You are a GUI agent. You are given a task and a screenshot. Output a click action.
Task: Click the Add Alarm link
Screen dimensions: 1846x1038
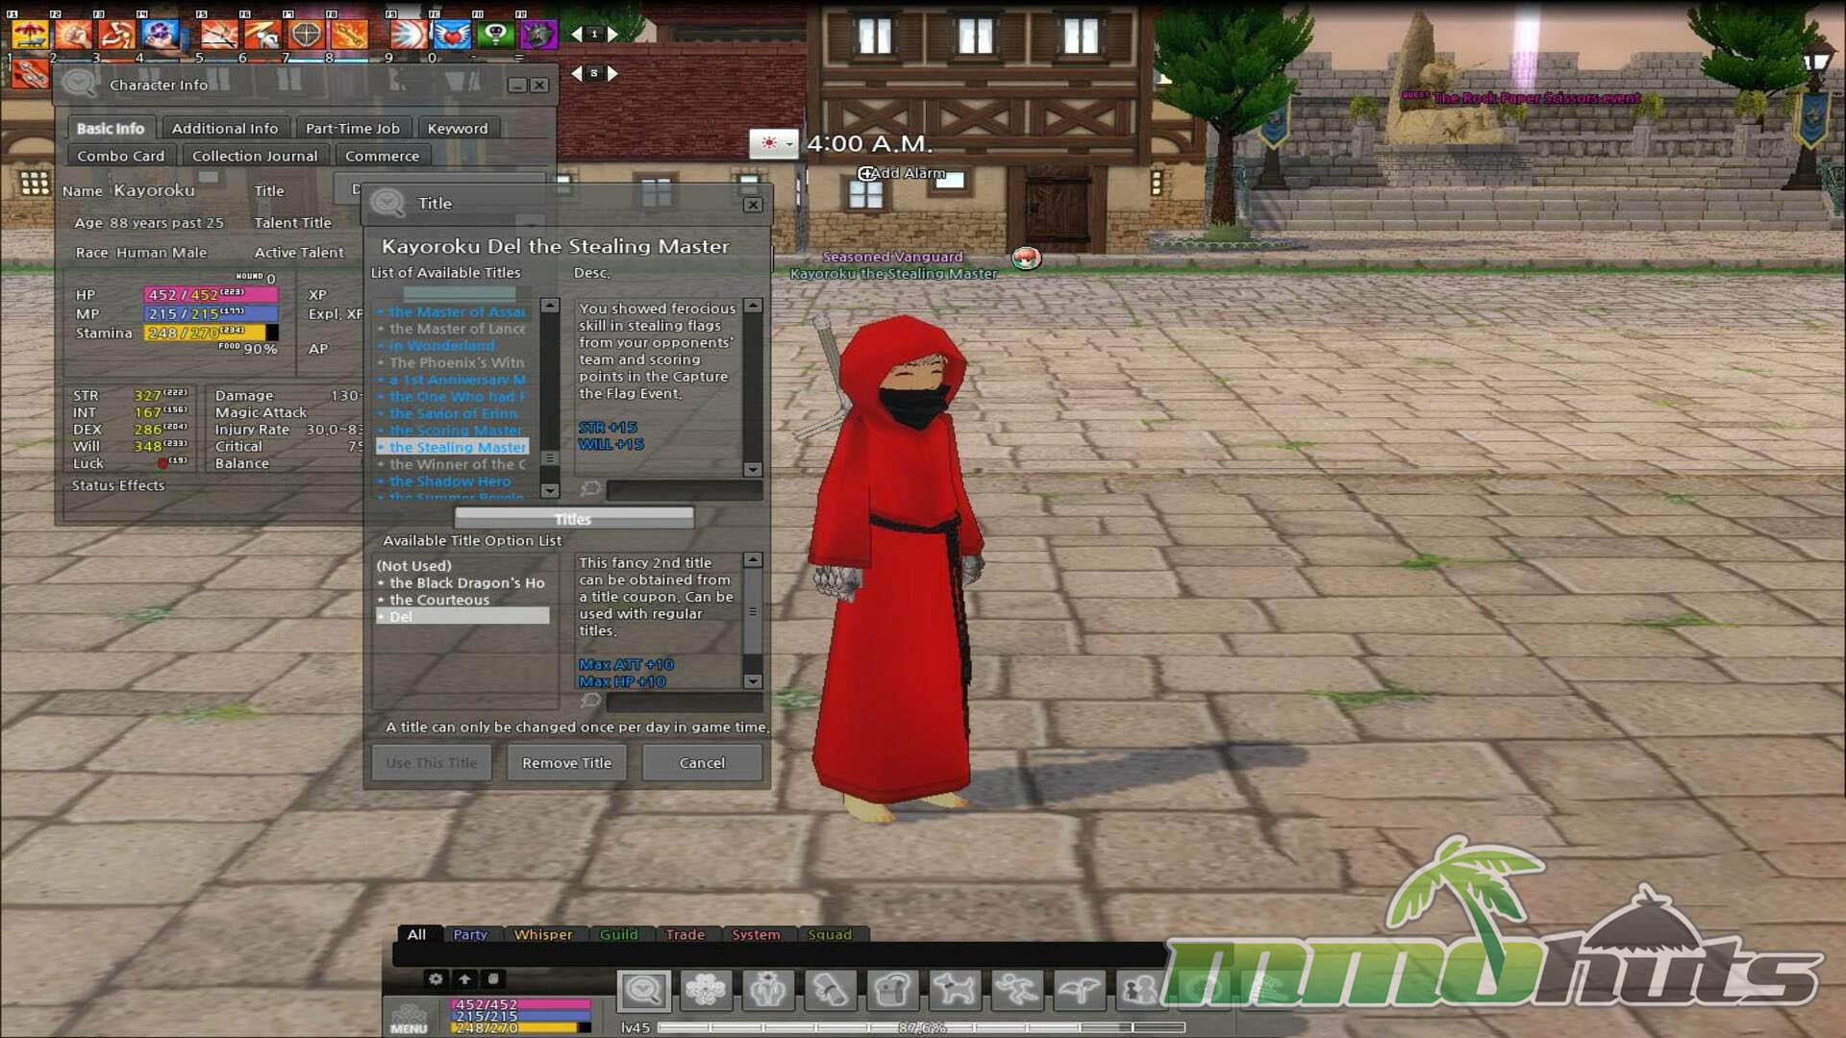click(902, 173)
